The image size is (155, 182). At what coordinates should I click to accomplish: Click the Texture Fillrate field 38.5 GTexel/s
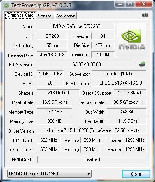[127, 102]
